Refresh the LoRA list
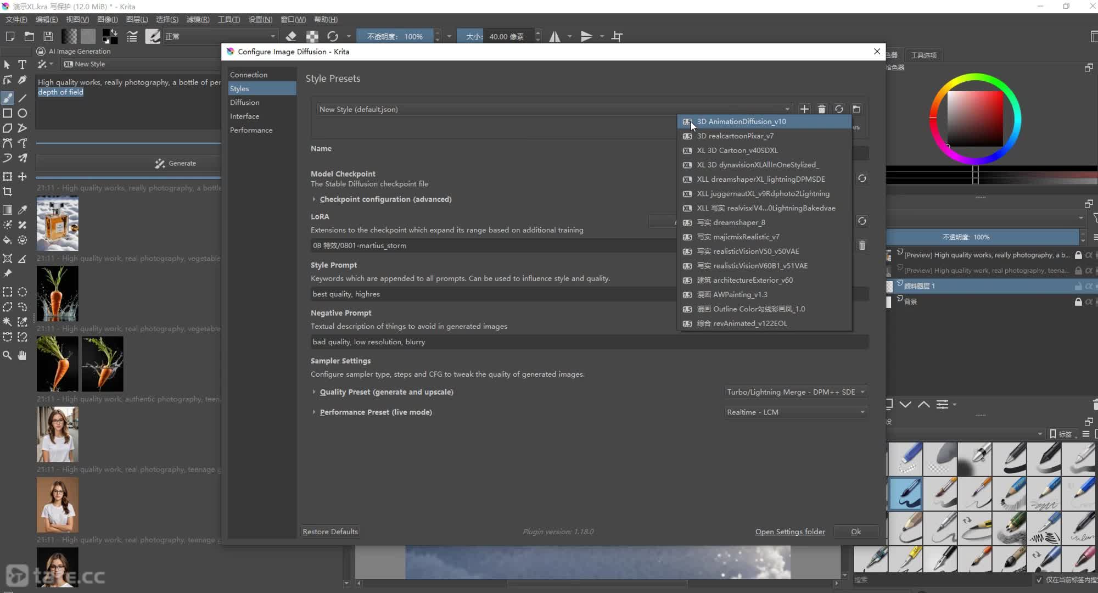1098x593 pixels. (x=862, y=221)
